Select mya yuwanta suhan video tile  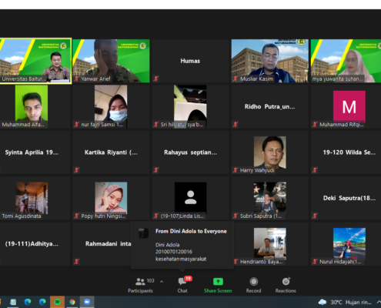tap(346, 61)
